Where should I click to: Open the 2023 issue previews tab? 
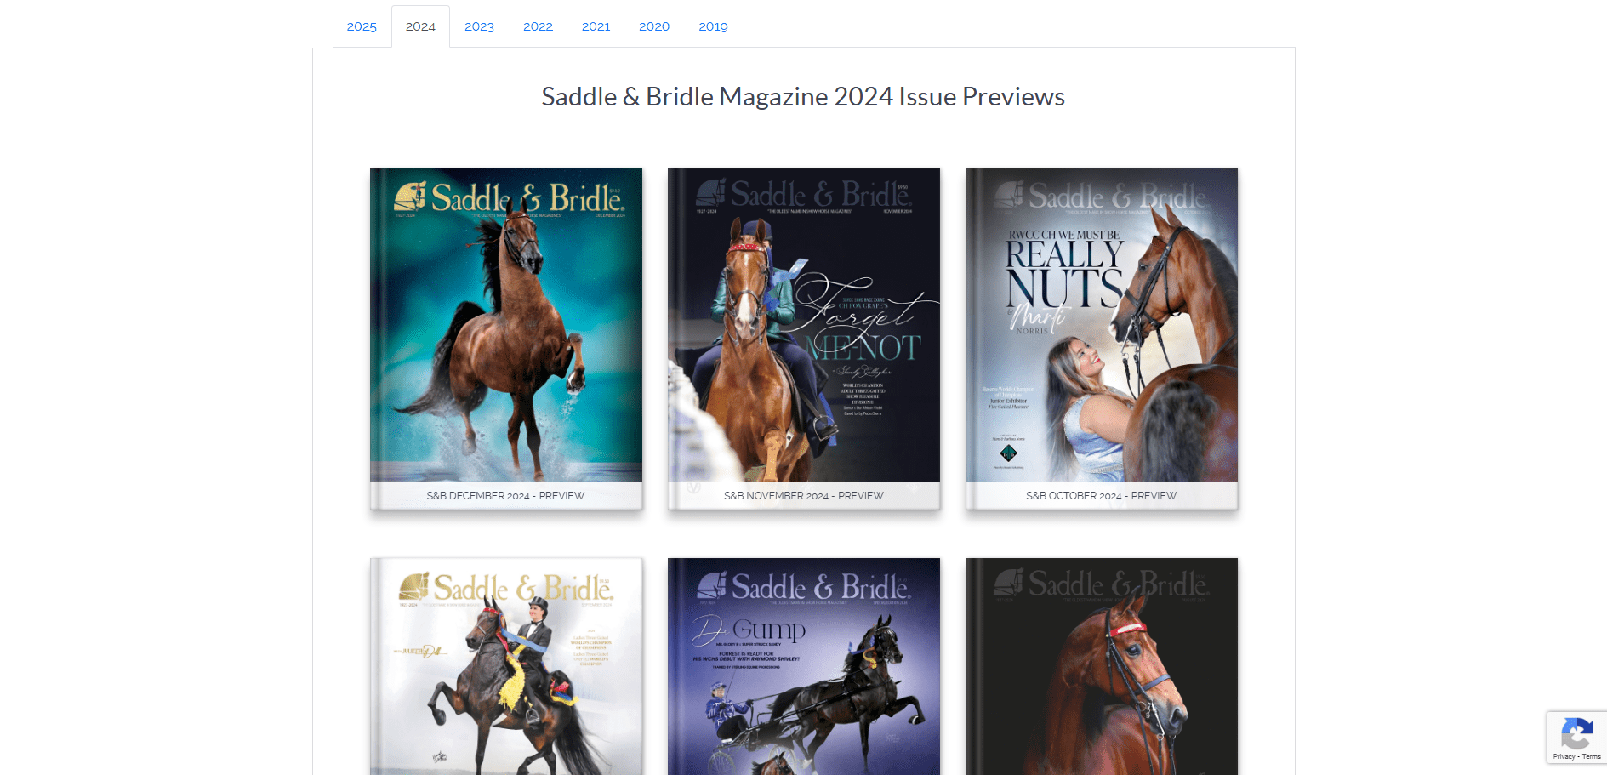tap(479, 26)
